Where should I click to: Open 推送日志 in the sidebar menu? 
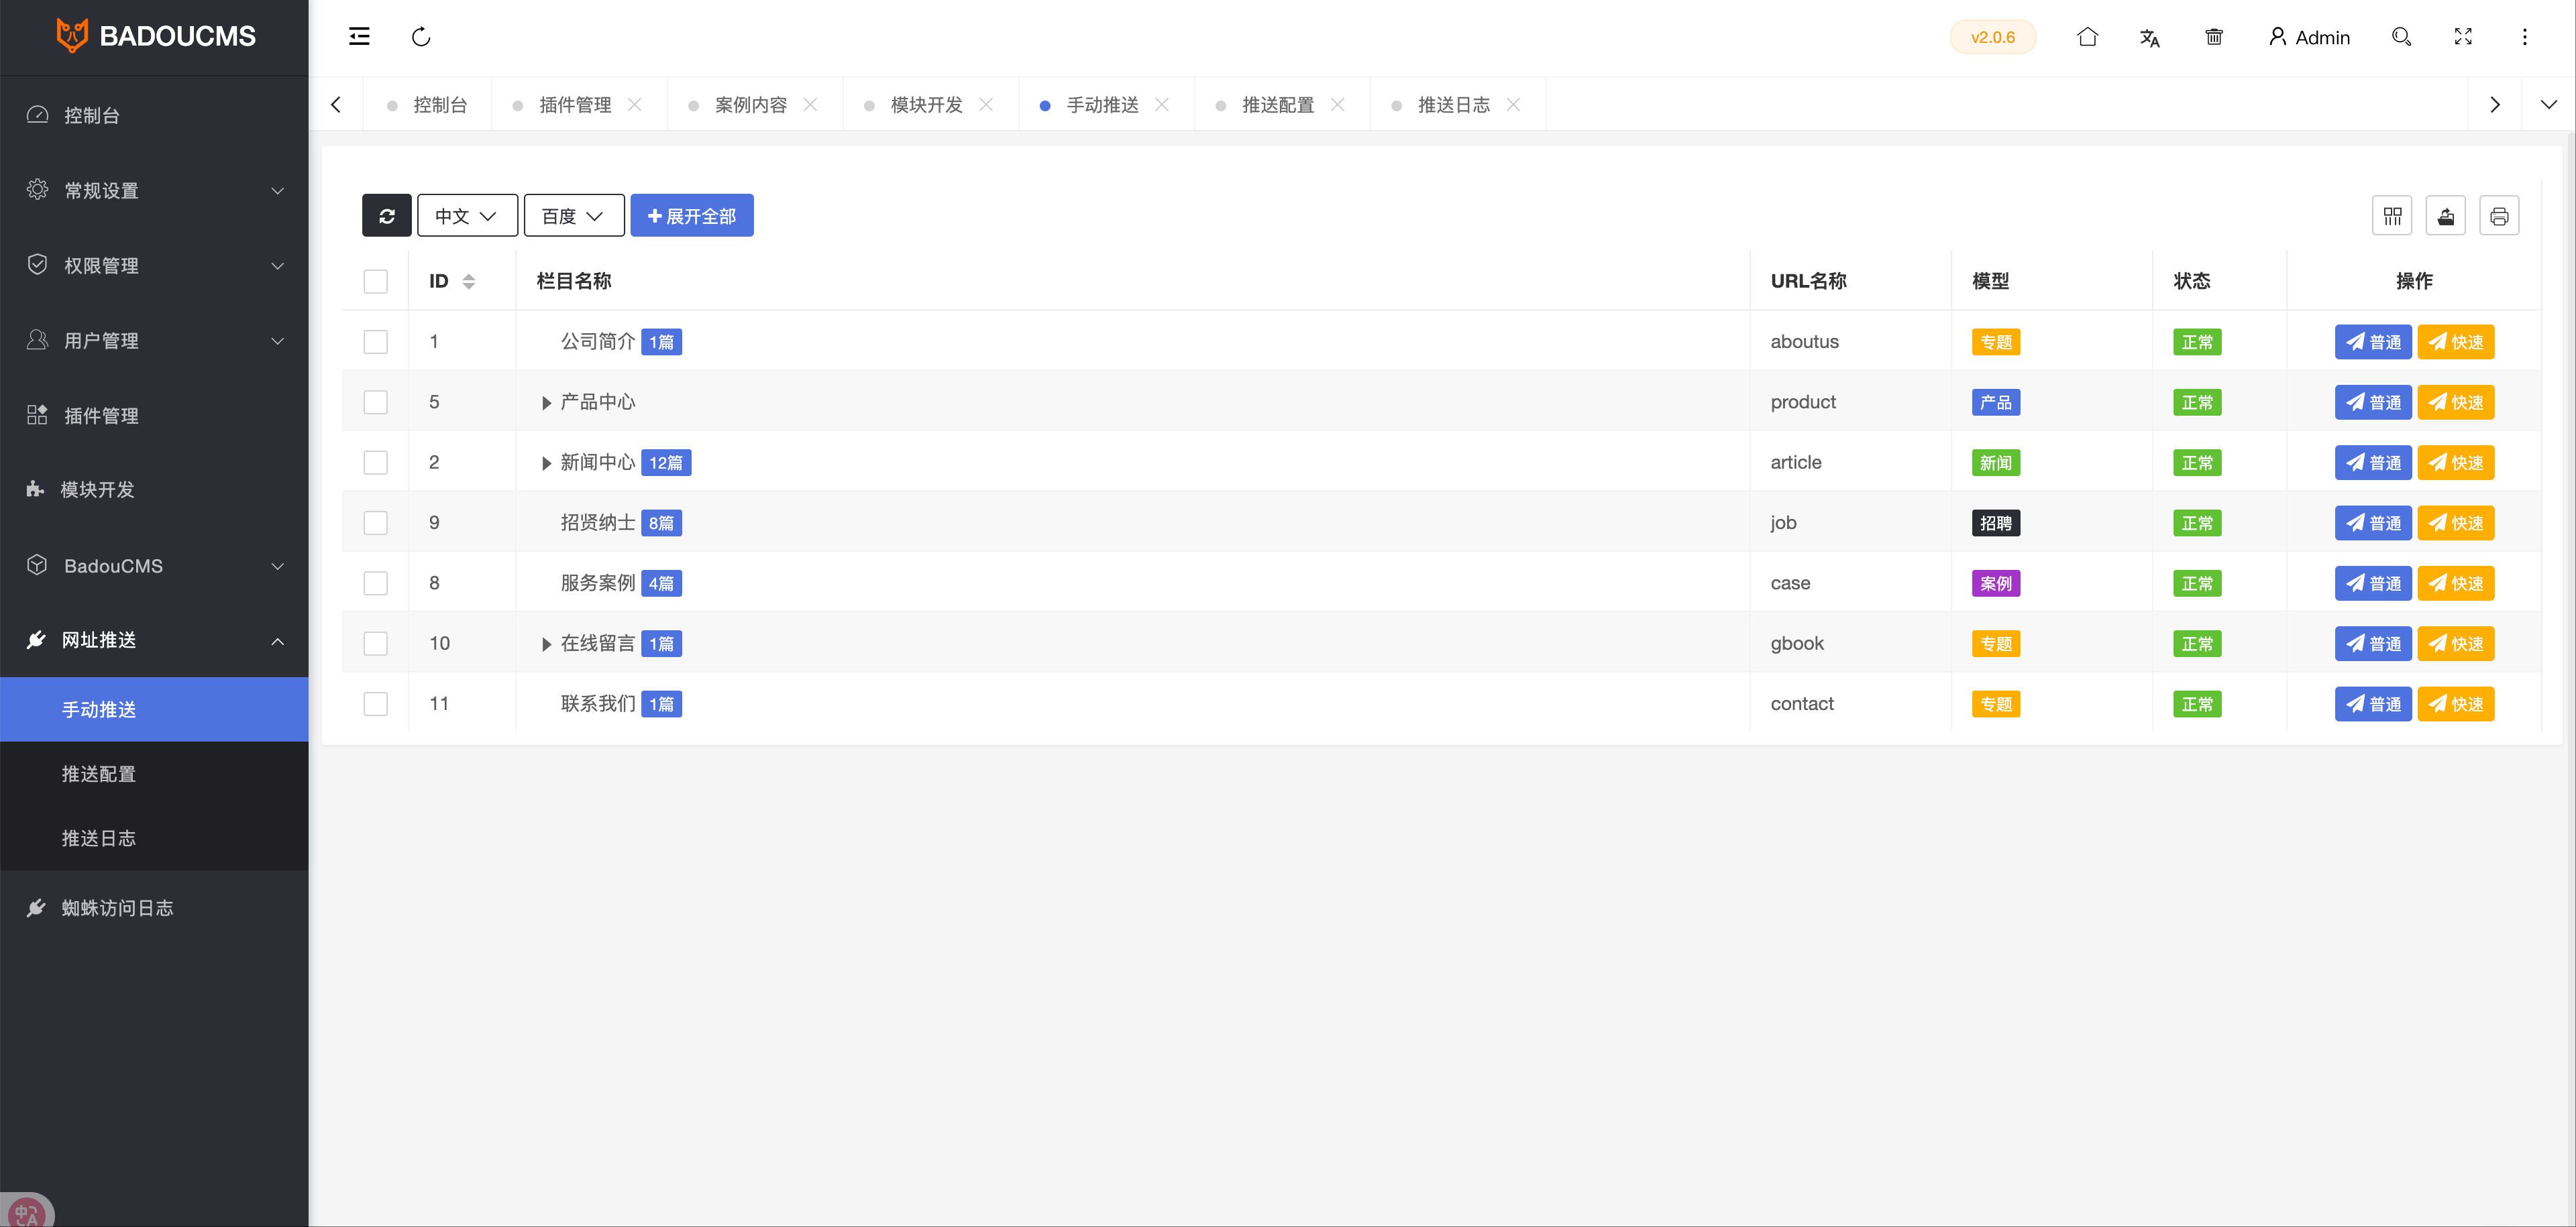[x=98, y=838]
